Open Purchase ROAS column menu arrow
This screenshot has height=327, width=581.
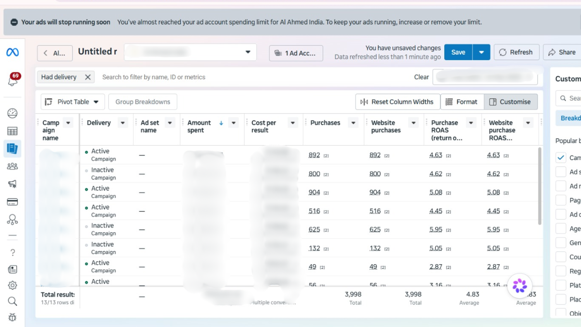471,123
